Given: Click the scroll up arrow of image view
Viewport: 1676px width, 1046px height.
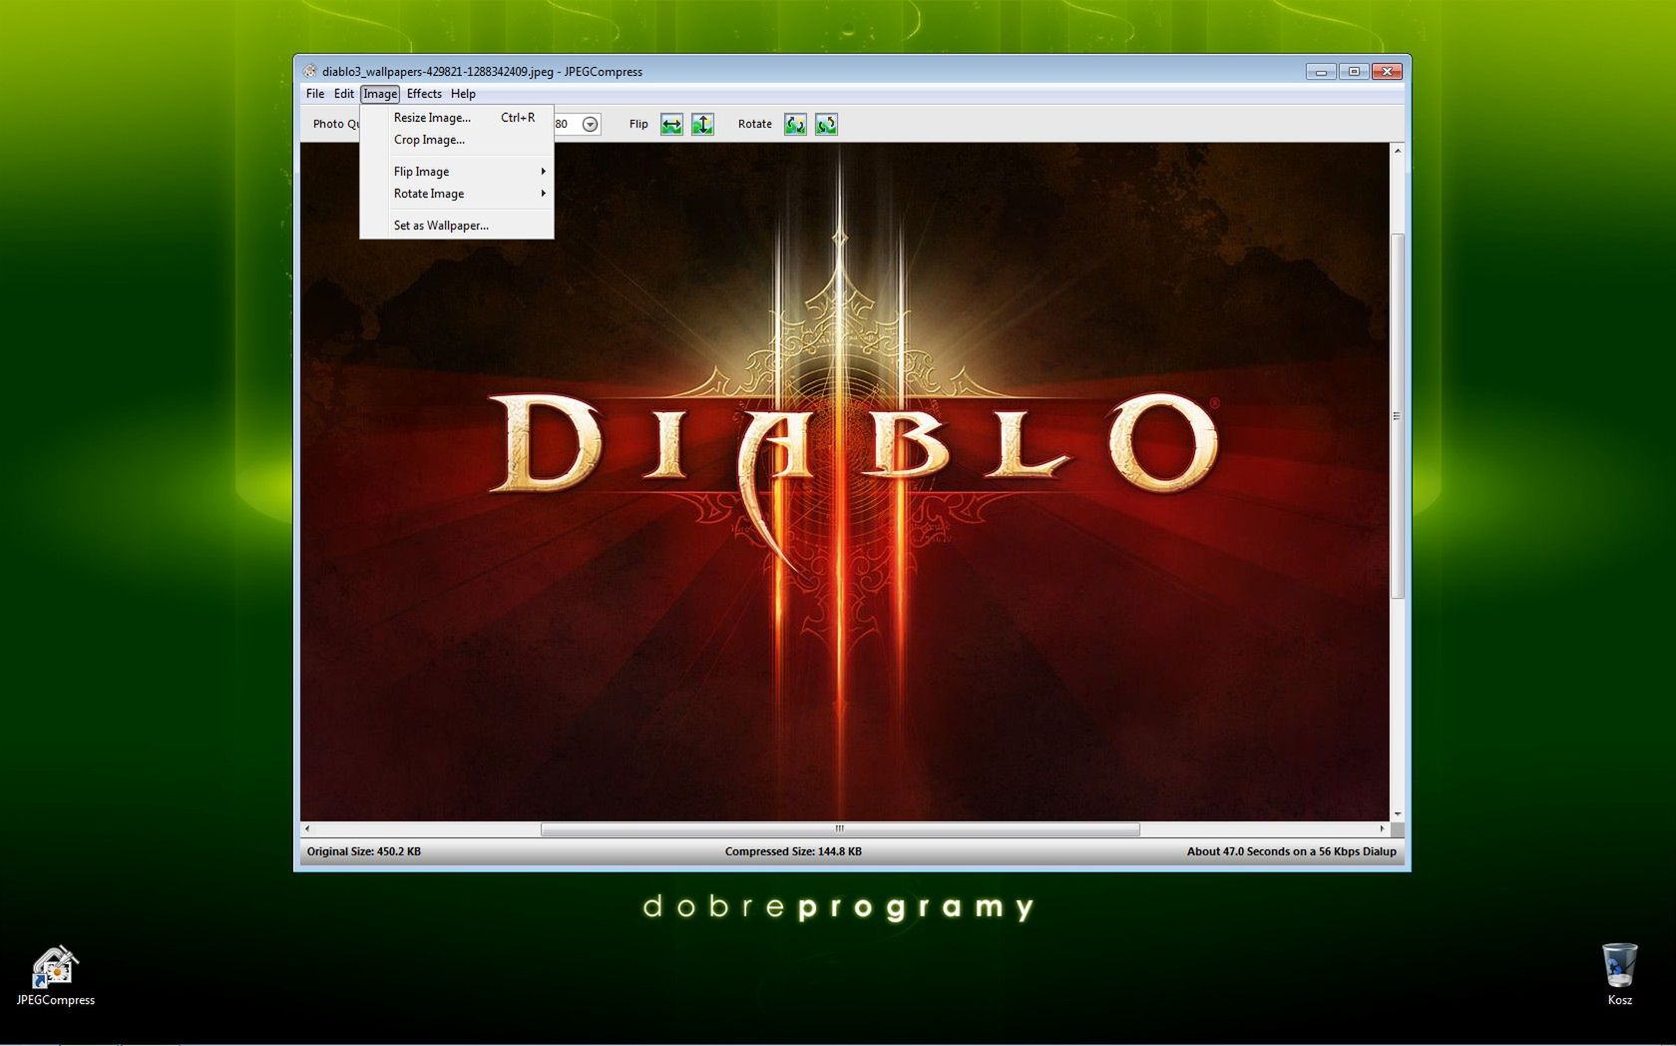Looking at the screenshot, I should (1398, 151).
